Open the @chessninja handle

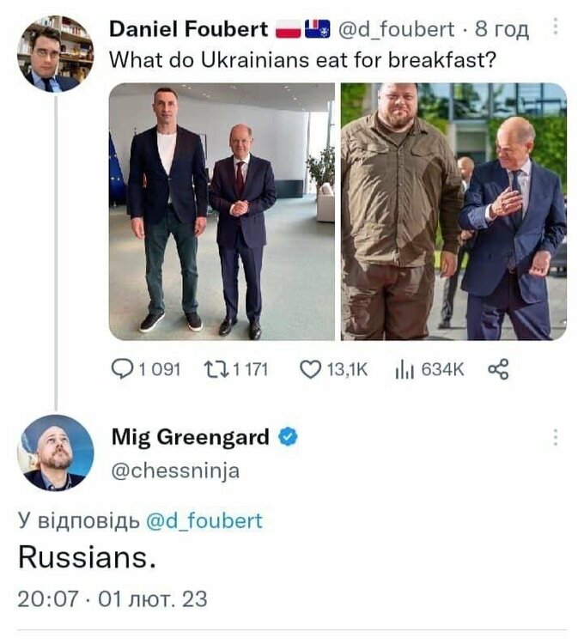(x=175, y=471)
